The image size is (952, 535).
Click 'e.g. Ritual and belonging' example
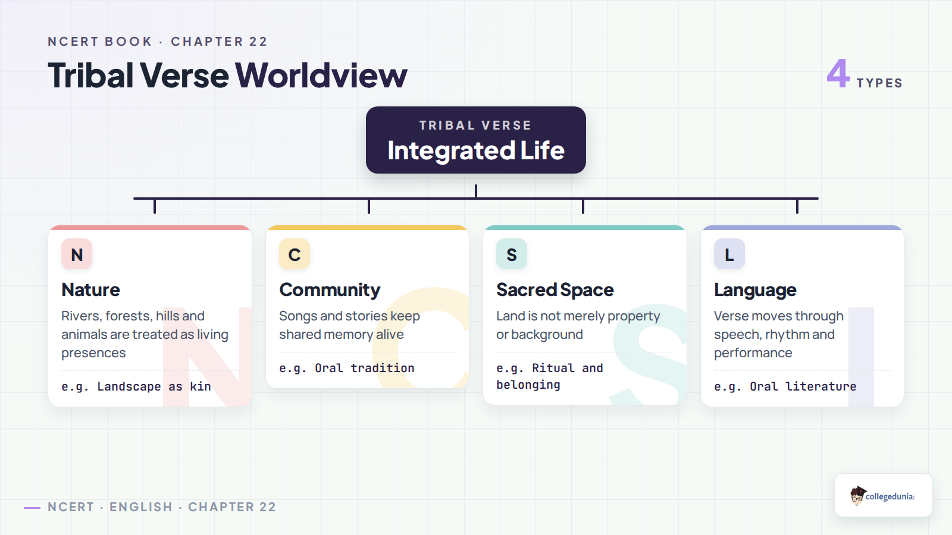pyautogui.click(x=550, y=376)
